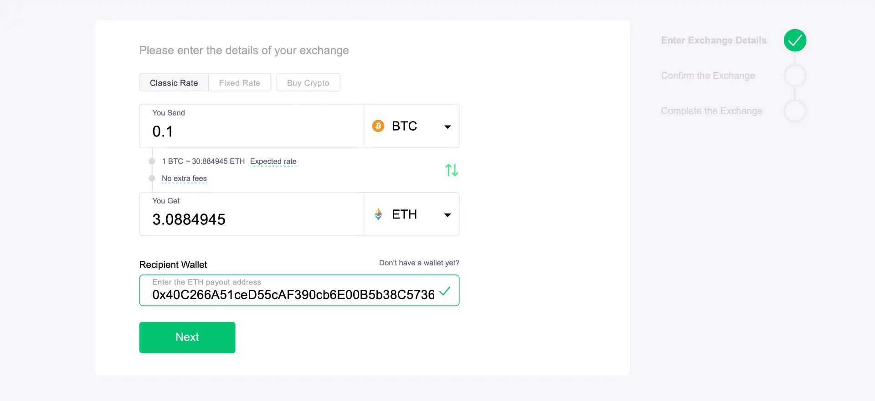Switch to the Buy Crypto tab

click(x=308, y=83)
